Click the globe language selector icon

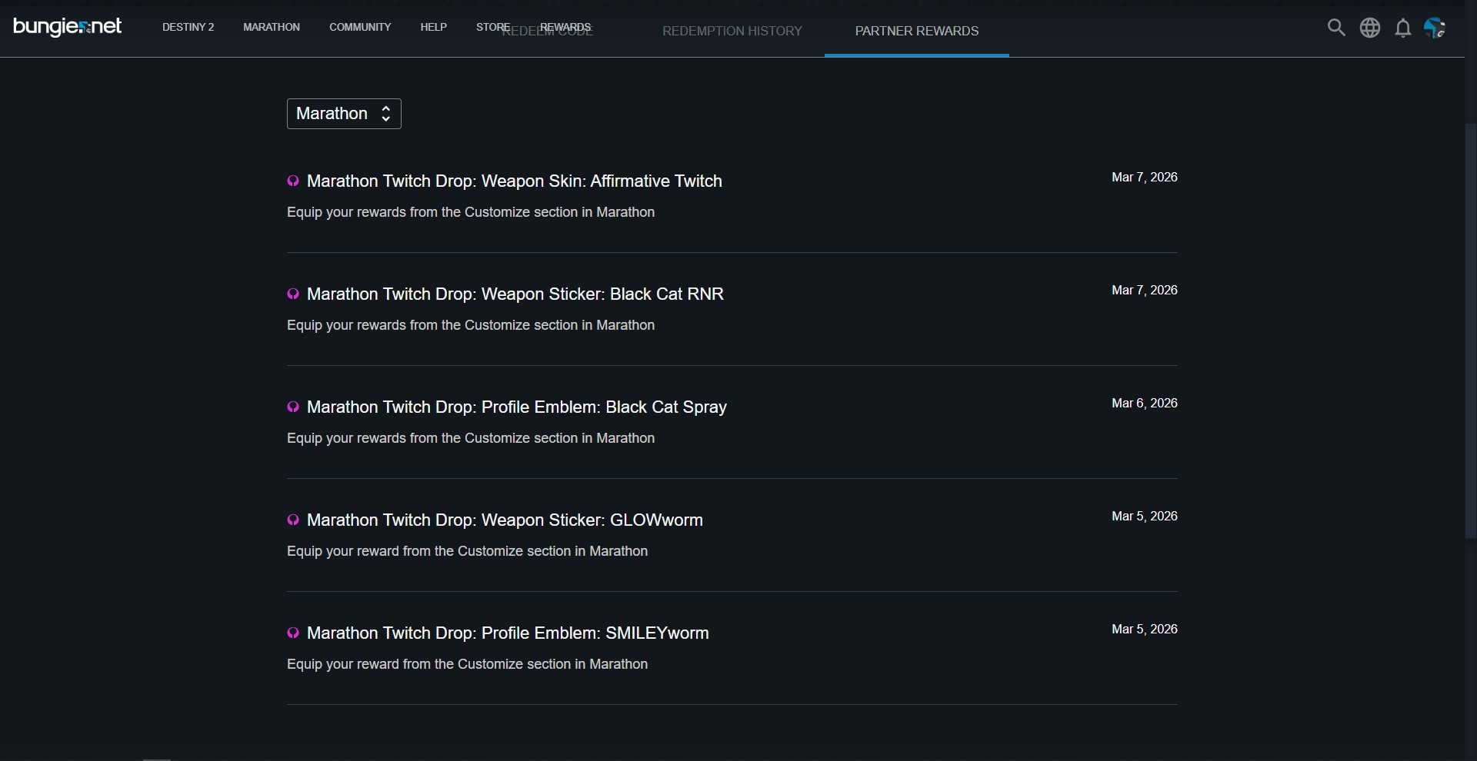[1370, 28]
